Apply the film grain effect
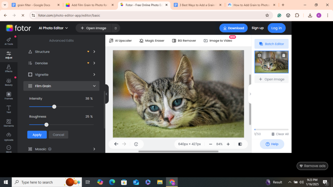 [x=37, y=134]
